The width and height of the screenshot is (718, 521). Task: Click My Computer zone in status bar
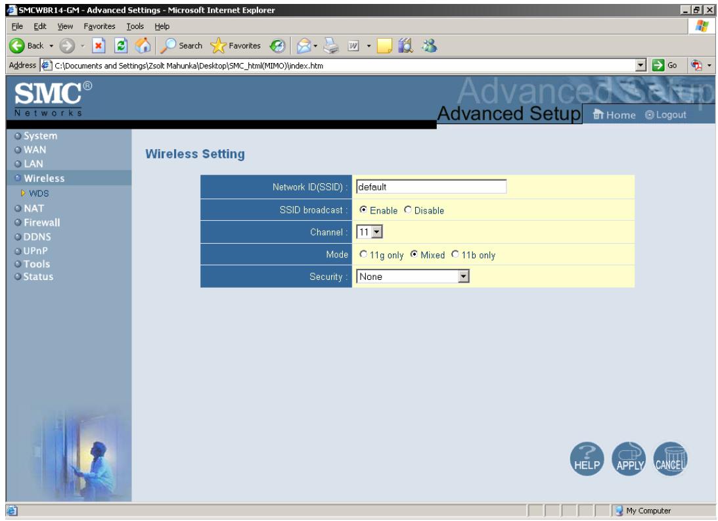(x=643, y=510)
